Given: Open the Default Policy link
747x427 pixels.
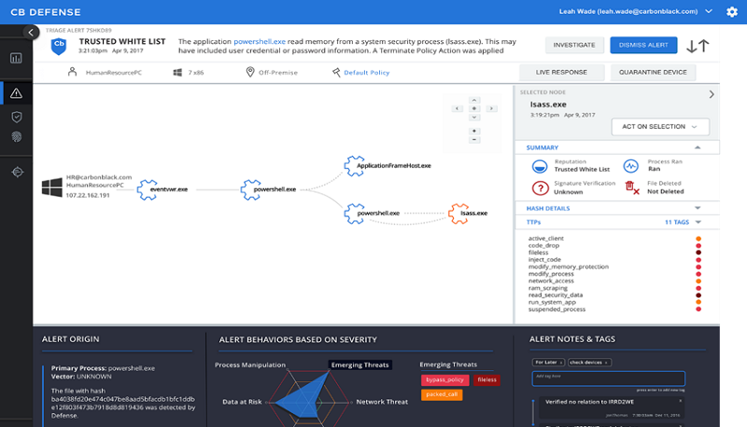Looking at the screenshot, I should tap(366, 73).
